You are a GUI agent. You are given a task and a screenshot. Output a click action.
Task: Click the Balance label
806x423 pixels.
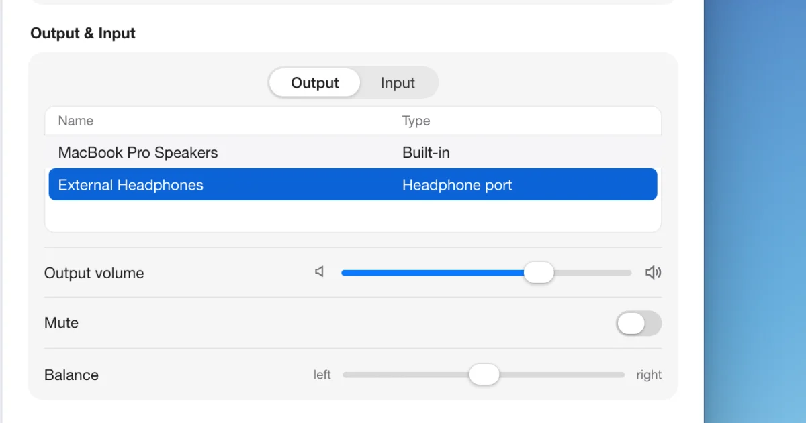71,375
